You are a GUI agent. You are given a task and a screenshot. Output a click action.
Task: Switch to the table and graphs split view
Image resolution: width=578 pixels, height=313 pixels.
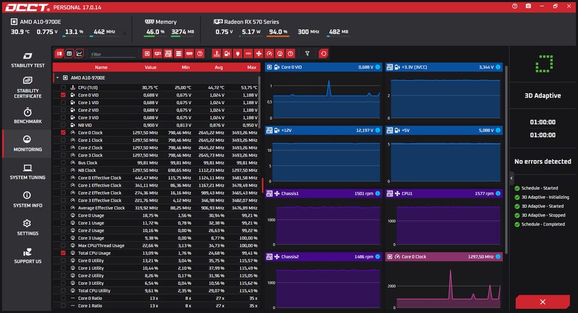point(59,54)
